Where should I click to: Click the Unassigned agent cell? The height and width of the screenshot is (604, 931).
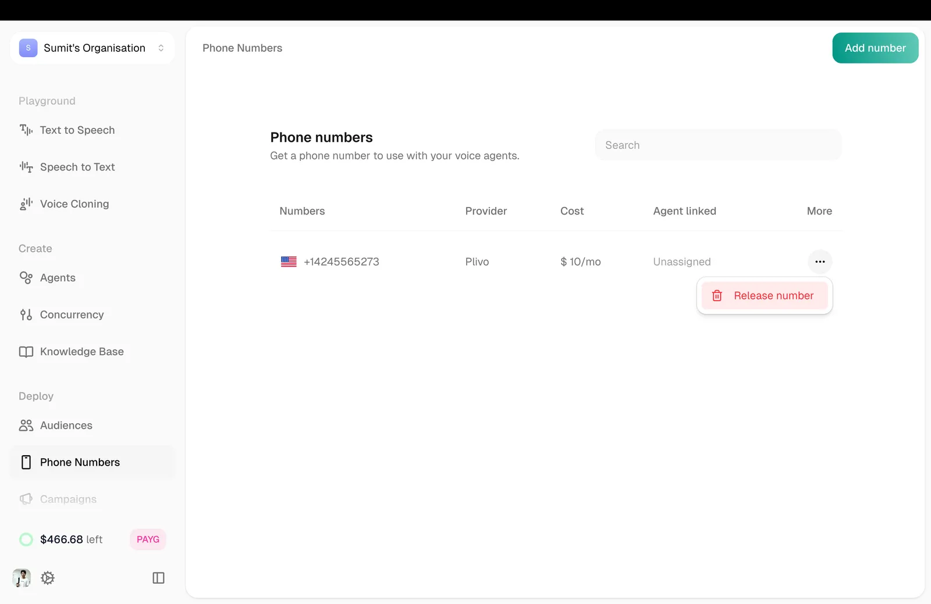point(682,262)
